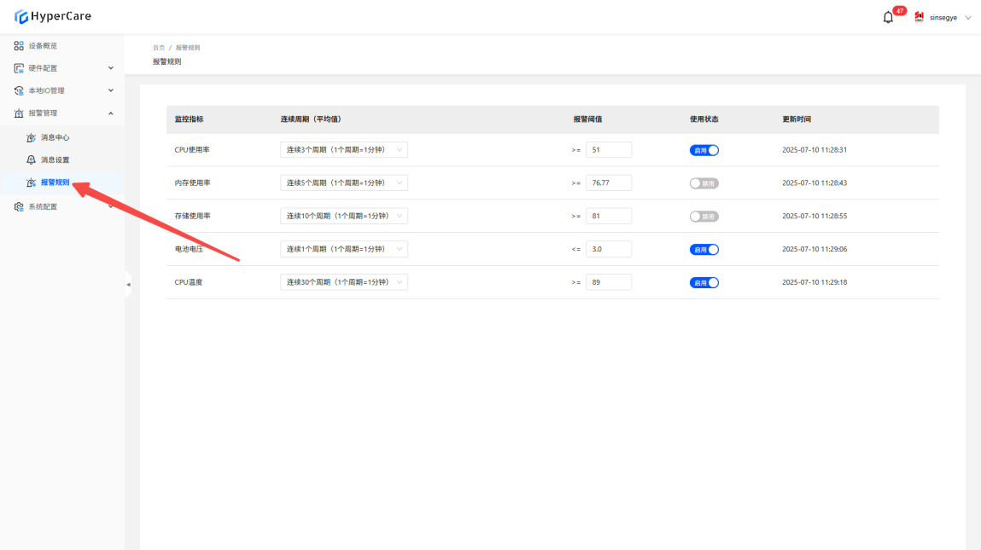Click the 监控指标 column header
This screenshot has width=981, height=550.
pos(189,119)
